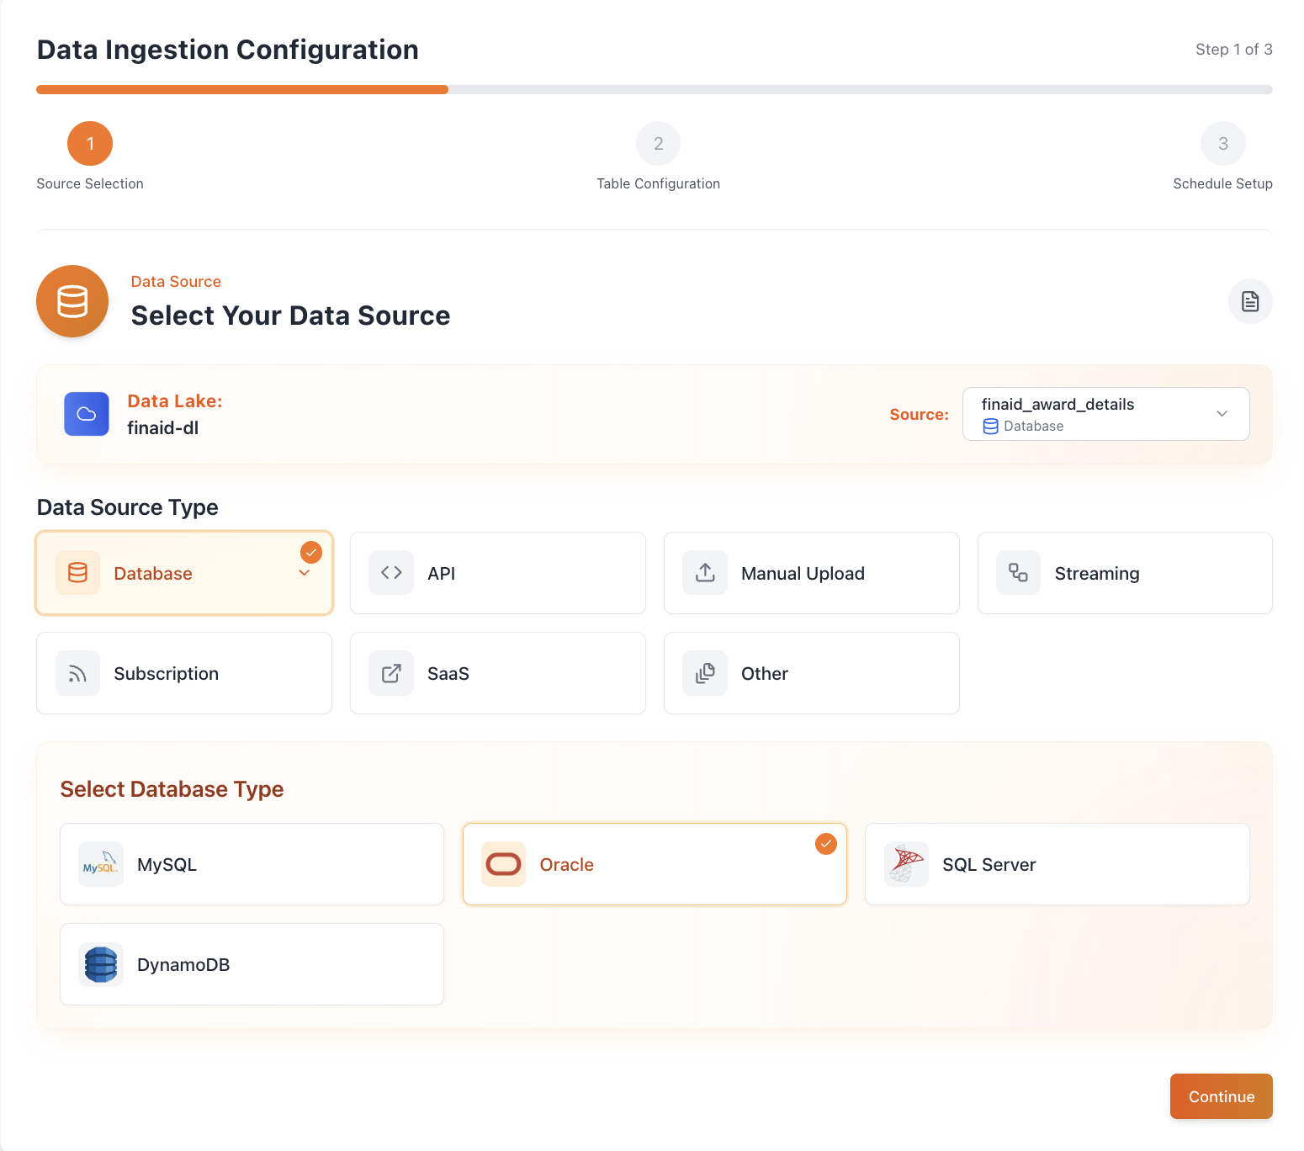Select the API data source type
1304x1151 pixels.
pyautogui.click(x=497, y=573)
